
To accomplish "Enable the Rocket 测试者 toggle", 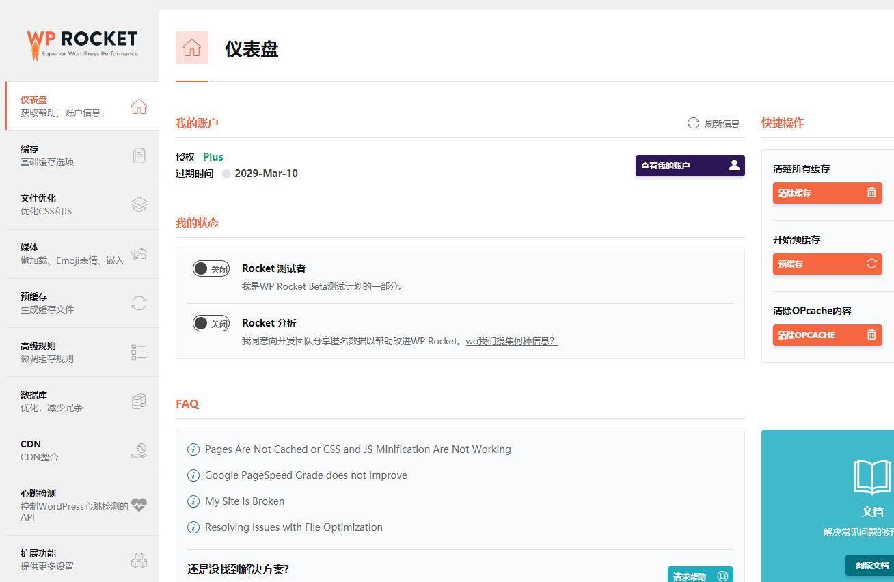I will point(211,268).
